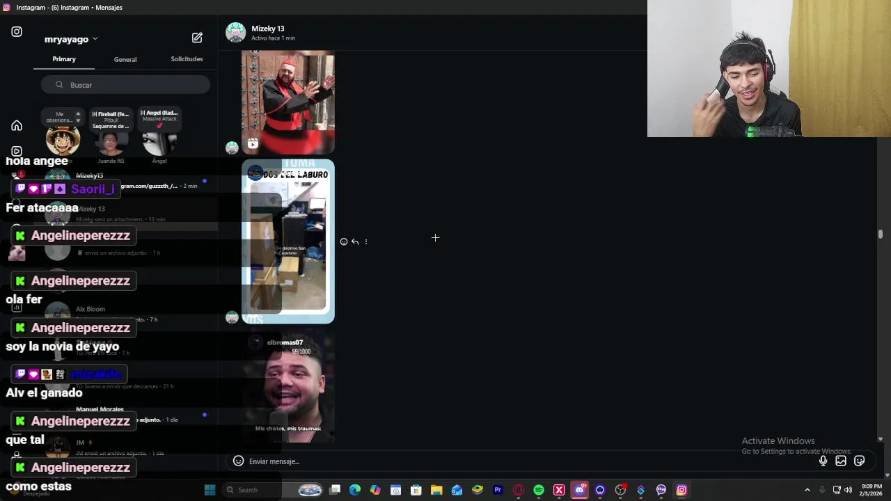The image size is (891, 501).
Task: Click the stream webcam overlay
Action: [x=769, y=68]
